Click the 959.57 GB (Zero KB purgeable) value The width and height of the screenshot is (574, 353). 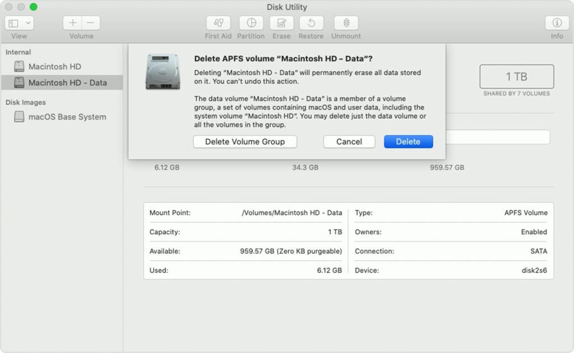pos(291,252)
